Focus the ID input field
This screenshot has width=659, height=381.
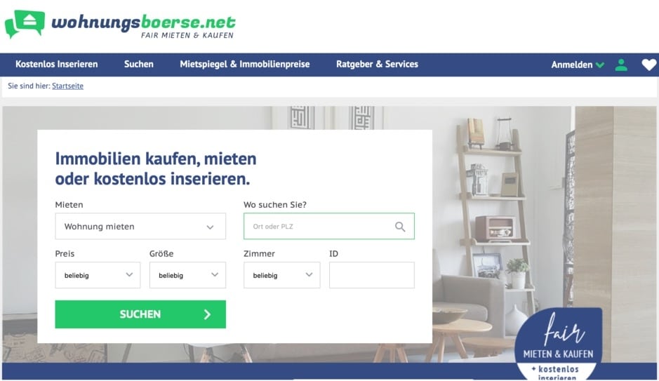coord(371,275)
